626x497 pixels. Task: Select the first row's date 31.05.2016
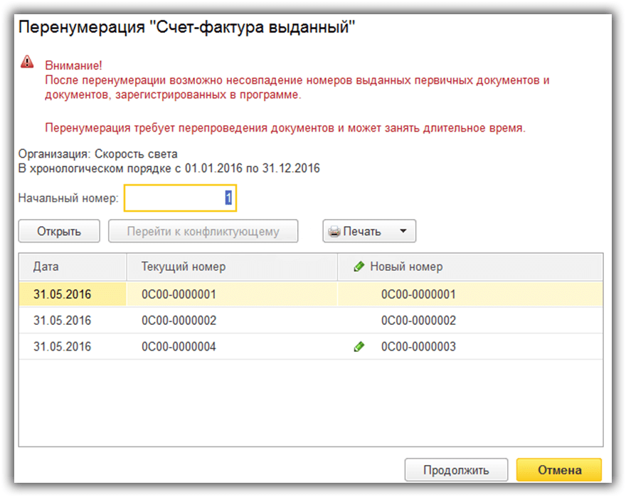63,294
